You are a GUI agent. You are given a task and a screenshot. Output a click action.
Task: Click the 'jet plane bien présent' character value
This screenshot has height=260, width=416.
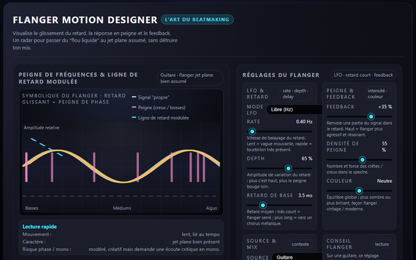pyautogui.click(x=196, y=242)
